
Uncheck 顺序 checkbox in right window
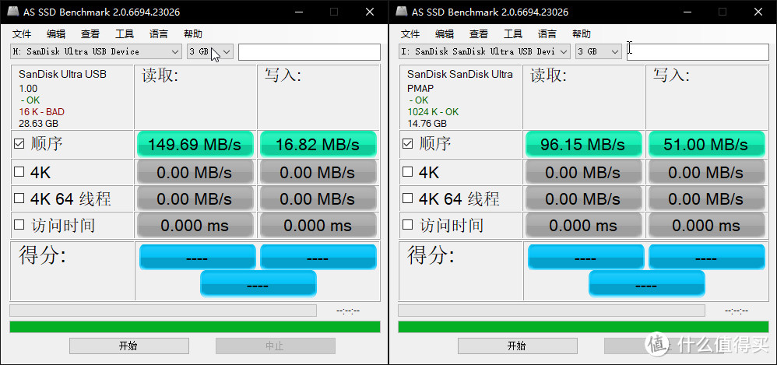(407, 144)
